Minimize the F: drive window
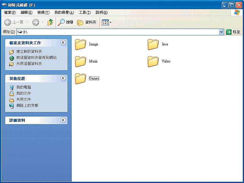This screenshot has width=244, height=183. click(x=224, y=5)
